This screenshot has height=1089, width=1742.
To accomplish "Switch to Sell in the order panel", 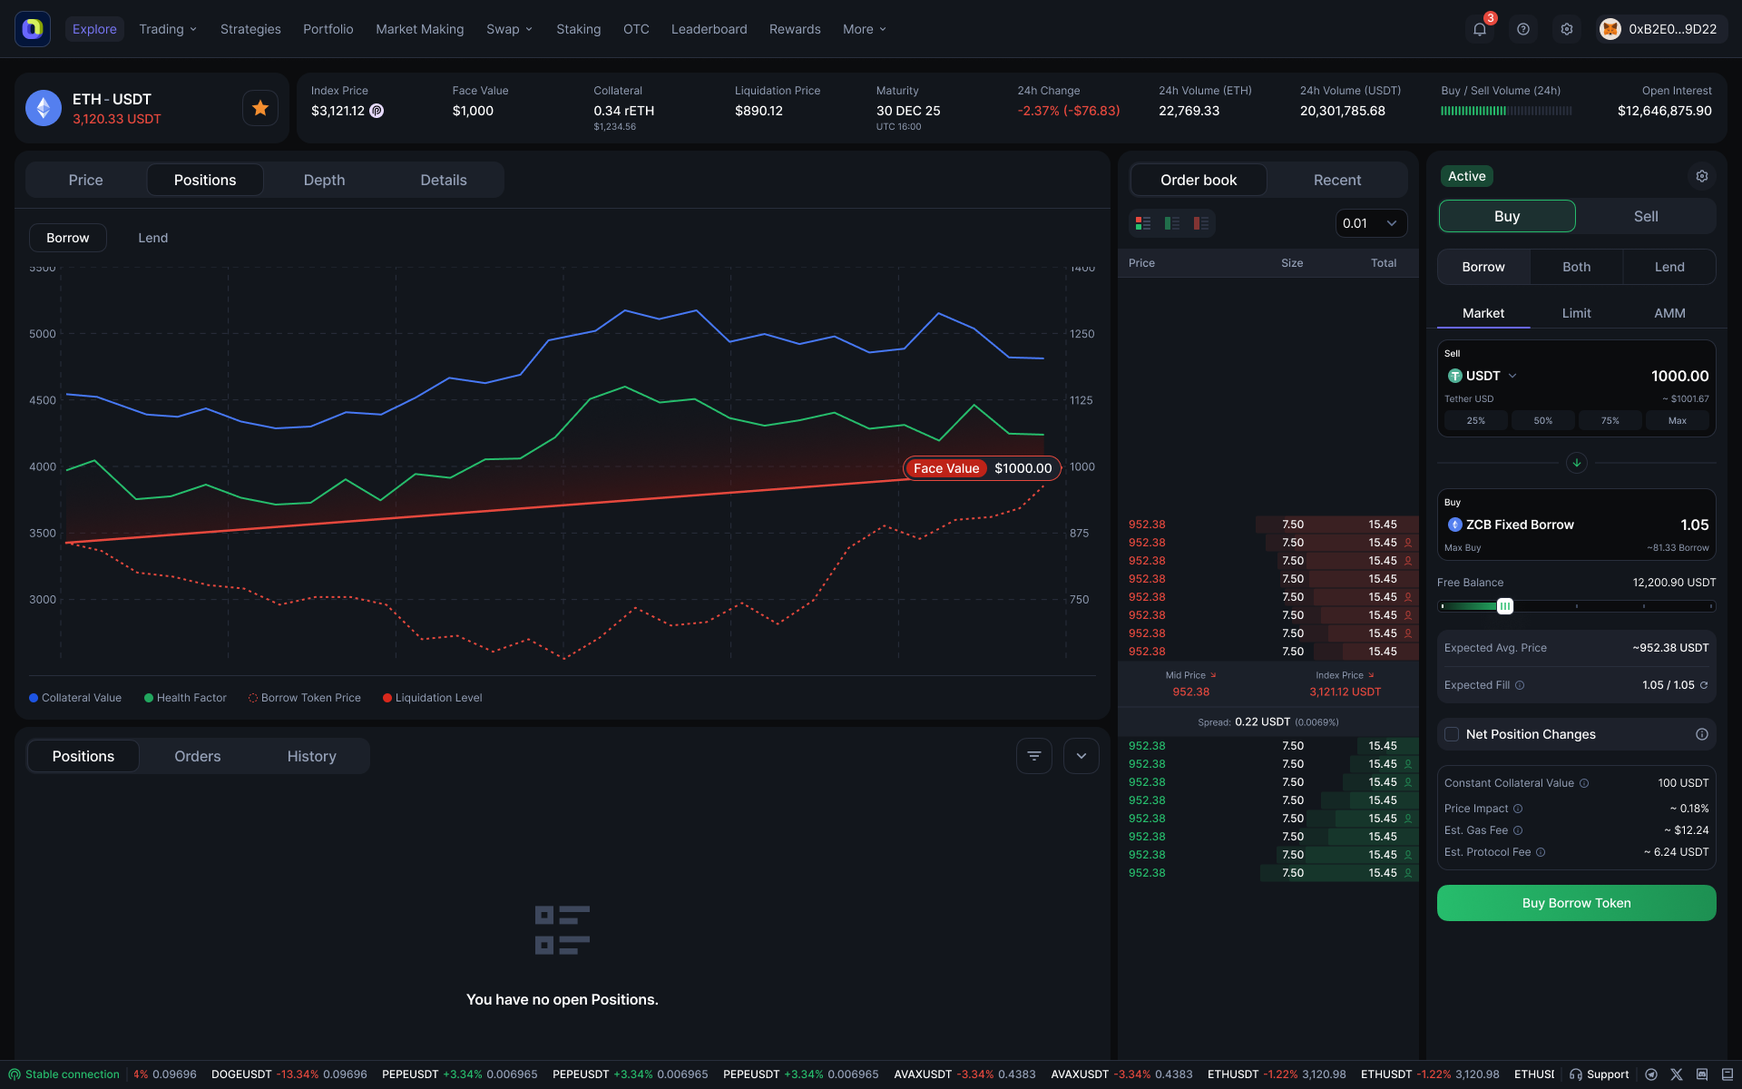I will click(x=1645, y=216).
